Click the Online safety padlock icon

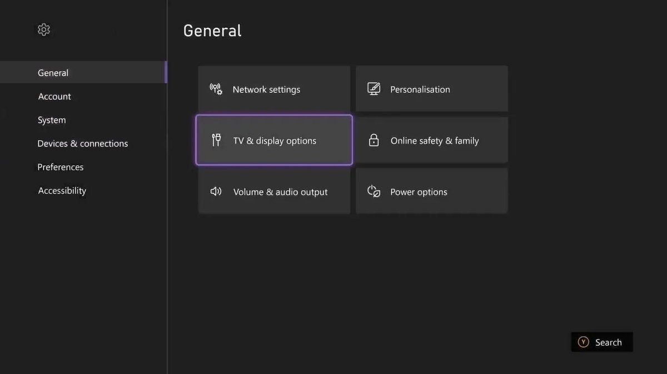tap(374, 140)
